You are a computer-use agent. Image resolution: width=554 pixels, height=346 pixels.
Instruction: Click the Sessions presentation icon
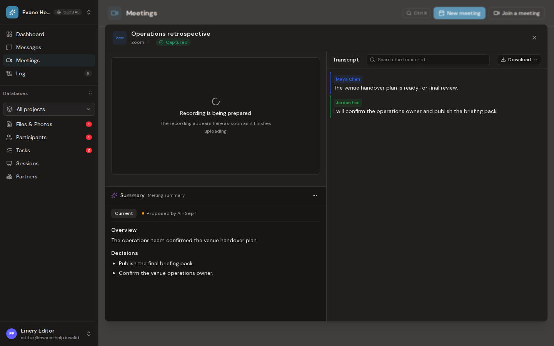click(9, 163)
